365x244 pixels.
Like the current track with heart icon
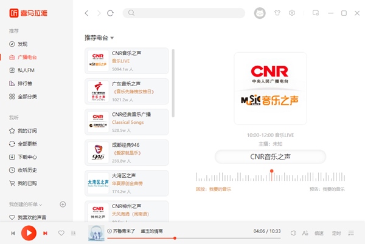coord(61,233)
